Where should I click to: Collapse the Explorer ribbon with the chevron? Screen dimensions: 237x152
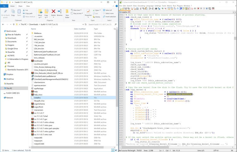coord(113,6)
